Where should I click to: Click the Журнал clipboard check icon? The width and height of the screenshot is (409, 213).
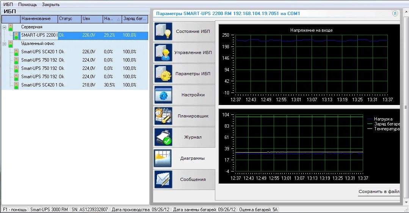pos(163,137)
